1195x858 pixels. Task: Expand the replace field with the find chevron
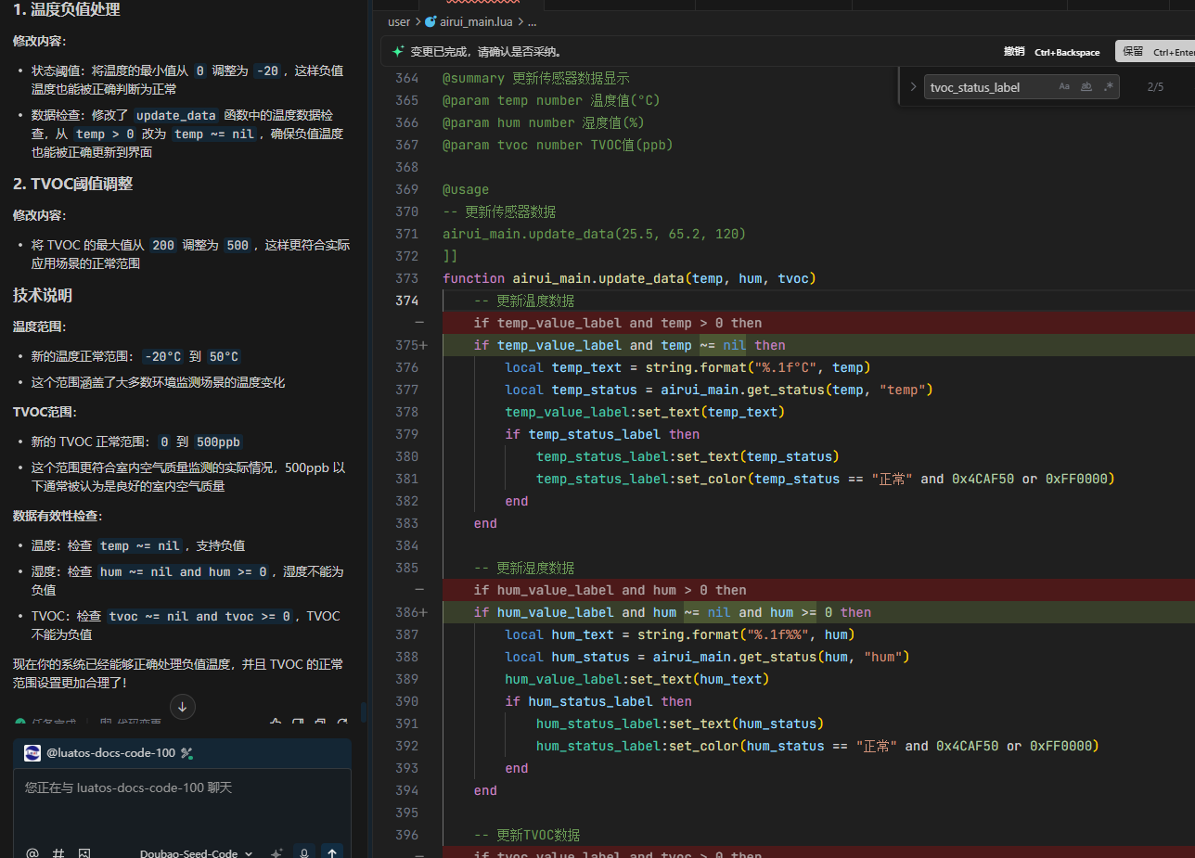click(x=913, y=87)
